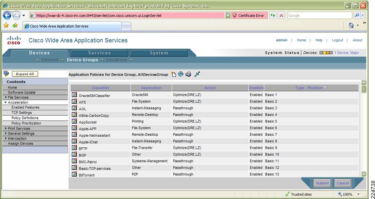The image size is (375, 199).
Task: Click the Cisco logo
Action: [x=14, y=40]
